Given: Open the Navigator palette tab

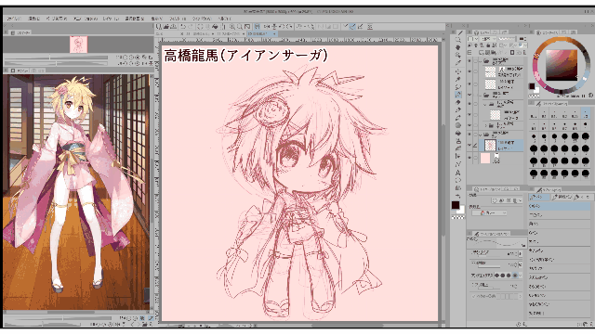Looking at the screenshot, I should coord(20,32).
